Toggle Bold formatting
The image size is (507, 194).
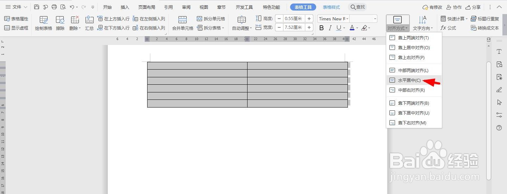(321, 28)
